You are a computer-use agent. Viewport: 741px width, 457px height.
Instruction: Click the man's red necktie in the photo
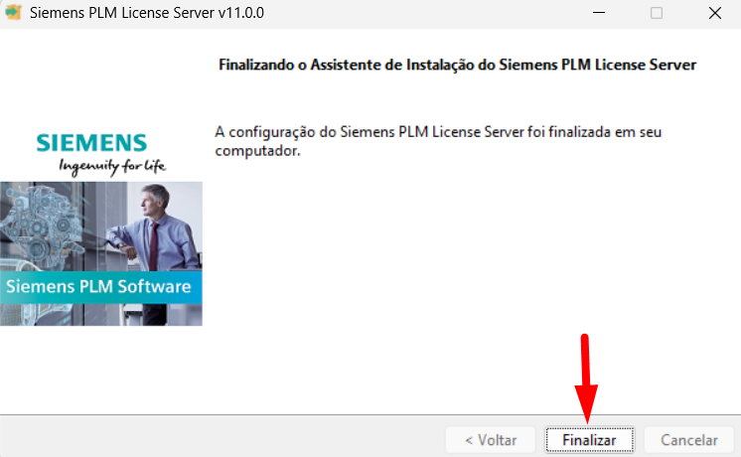pos(154,245)
